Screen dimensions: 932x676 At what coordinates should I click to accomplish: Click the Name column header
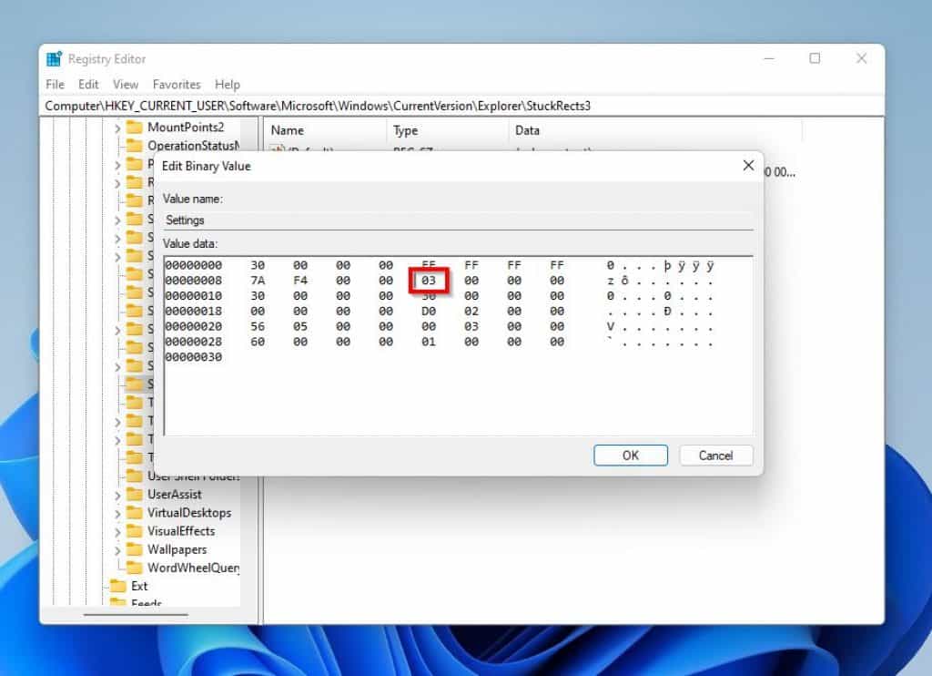[x=326, y=130]
